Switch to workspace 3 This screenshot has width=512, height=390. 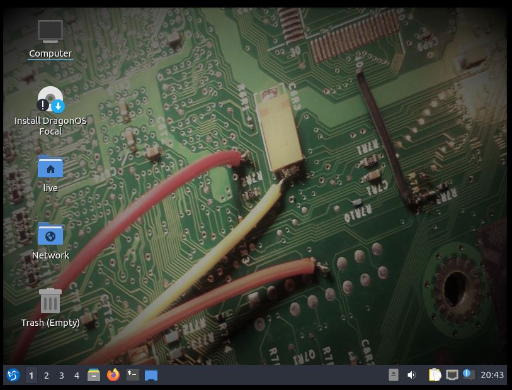point(61,376)
